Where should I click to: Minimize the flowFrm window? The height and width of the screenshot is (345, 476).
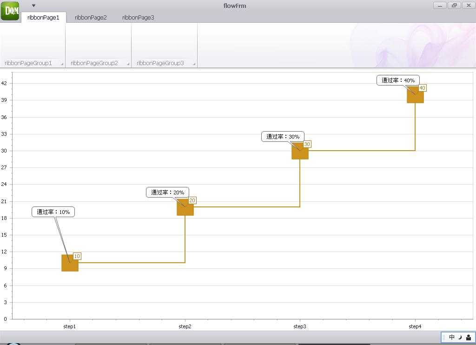(x=440, y=6)
